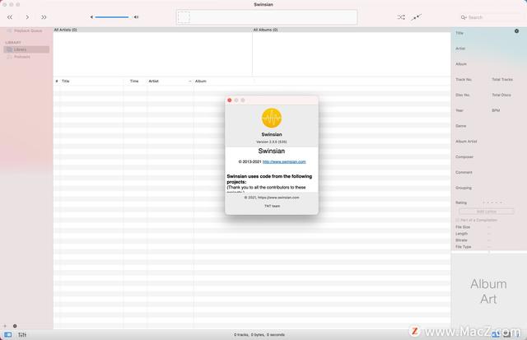Open Playback Queue in sidebar
Screen dimensions: 527x340
coord(26,30)
